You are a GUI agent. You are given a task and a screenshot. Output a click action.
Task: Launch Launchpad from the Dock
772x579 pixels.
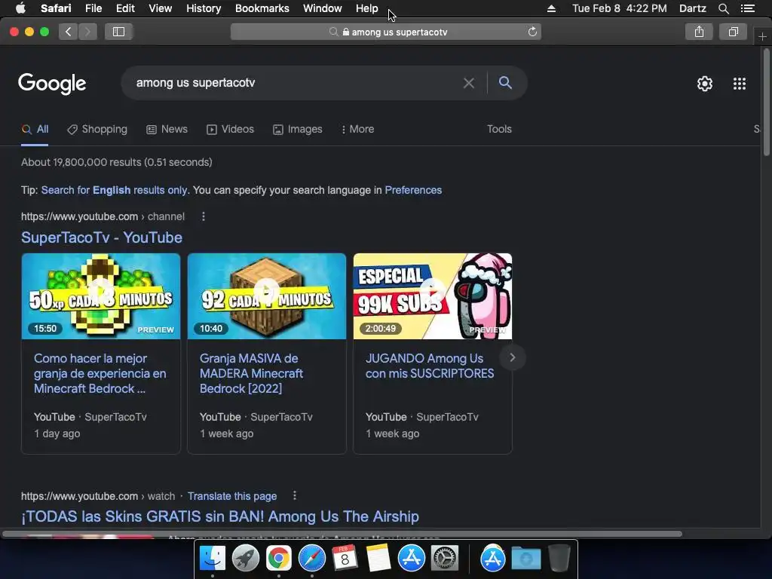[x=245, y=559]
